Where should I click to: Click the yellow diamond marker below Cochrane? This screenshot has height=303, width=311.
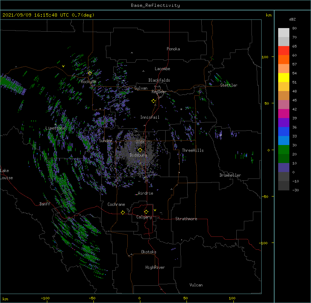coord(123,212)
